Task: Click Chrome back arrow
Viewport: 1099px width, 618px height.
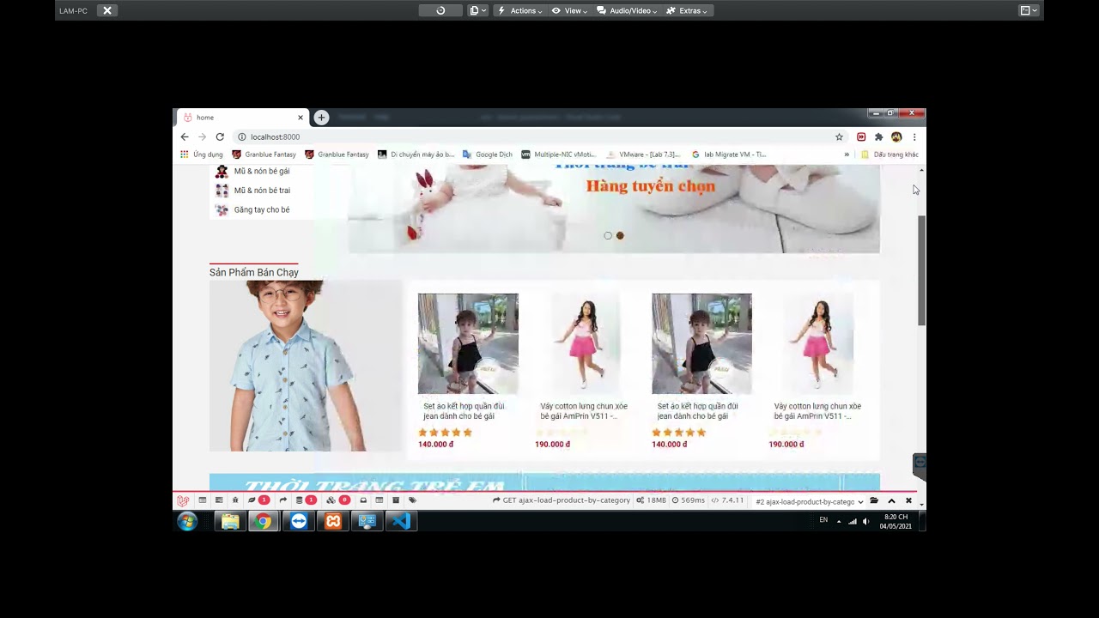Action: [x=184, y=136]
